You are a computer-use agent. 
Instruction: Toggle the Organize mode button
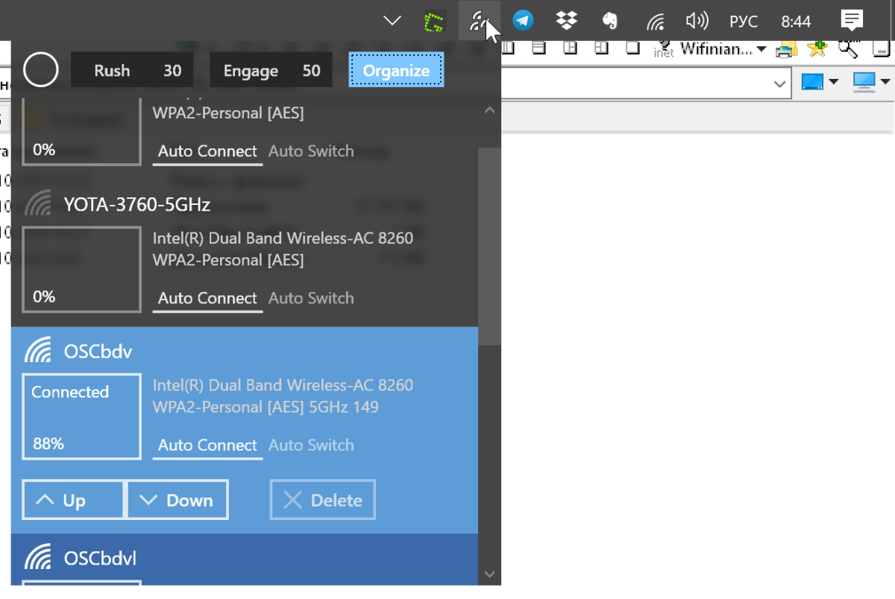396,71
